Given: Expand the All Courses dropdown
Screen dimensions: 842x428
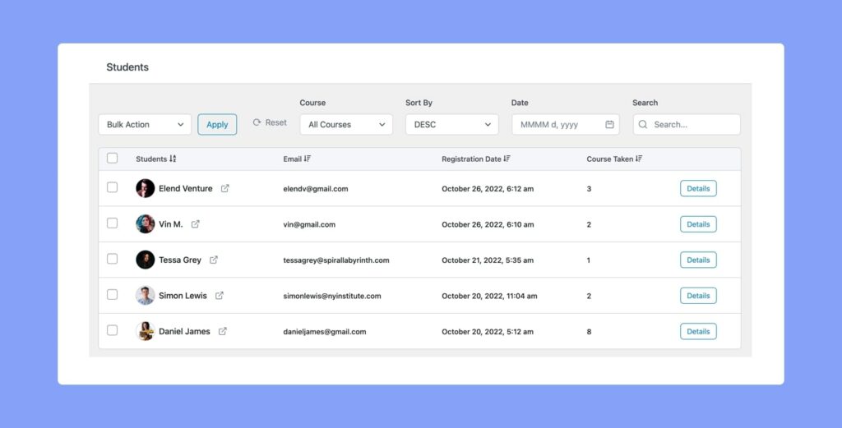Looking at the screenshot, I should coord(346,125).
